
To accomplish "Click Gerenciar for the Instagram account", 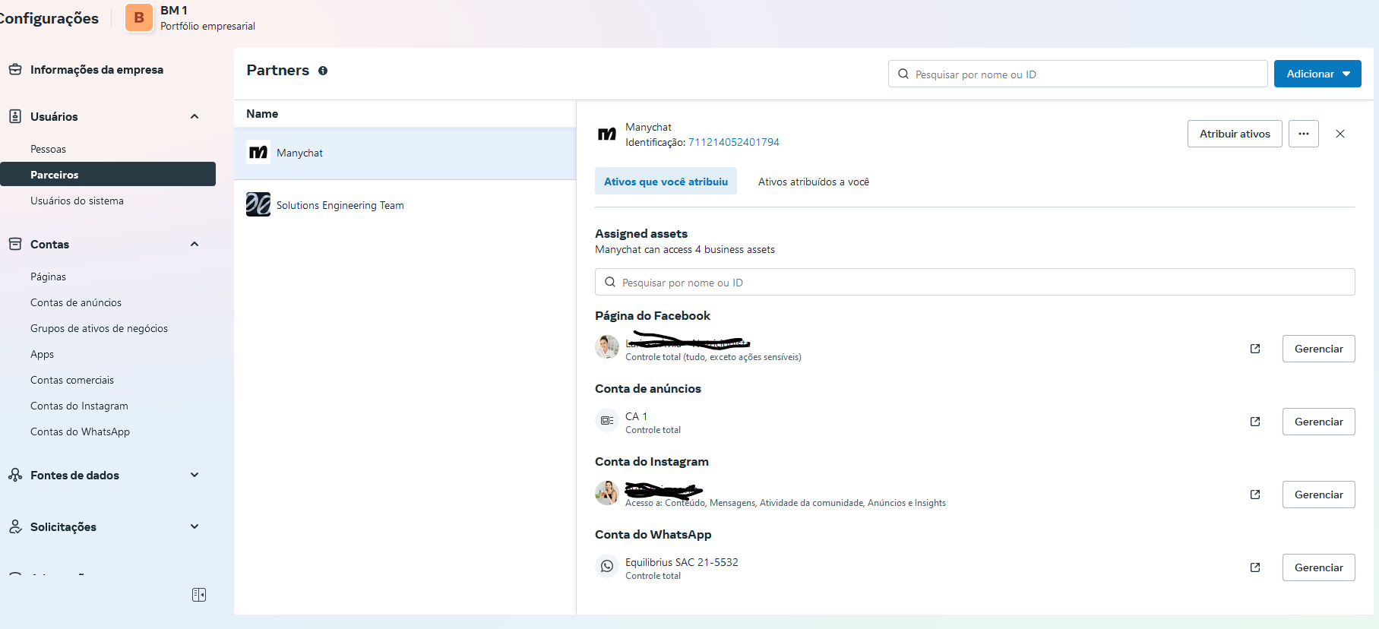I will point(1318,495).
